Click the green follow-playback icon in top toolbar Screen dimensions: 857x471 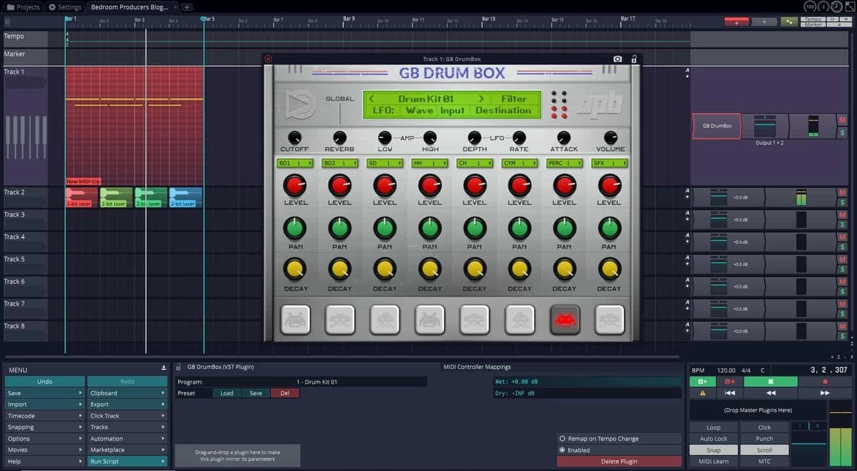point(789,21)
